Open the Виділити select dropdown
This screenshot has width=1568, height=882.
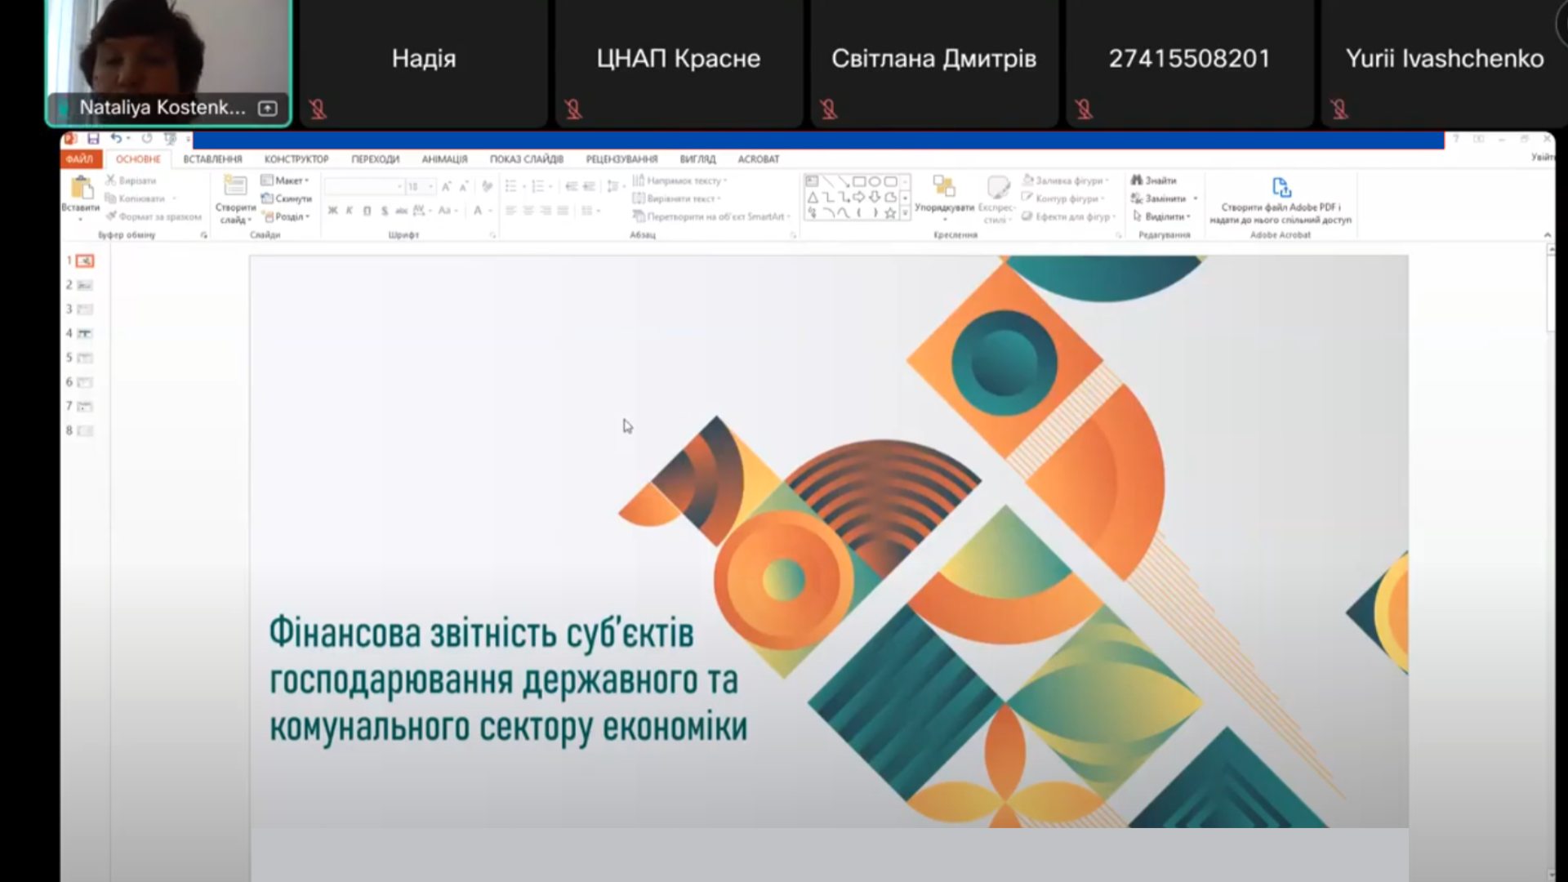click(x=1162, y=216)
